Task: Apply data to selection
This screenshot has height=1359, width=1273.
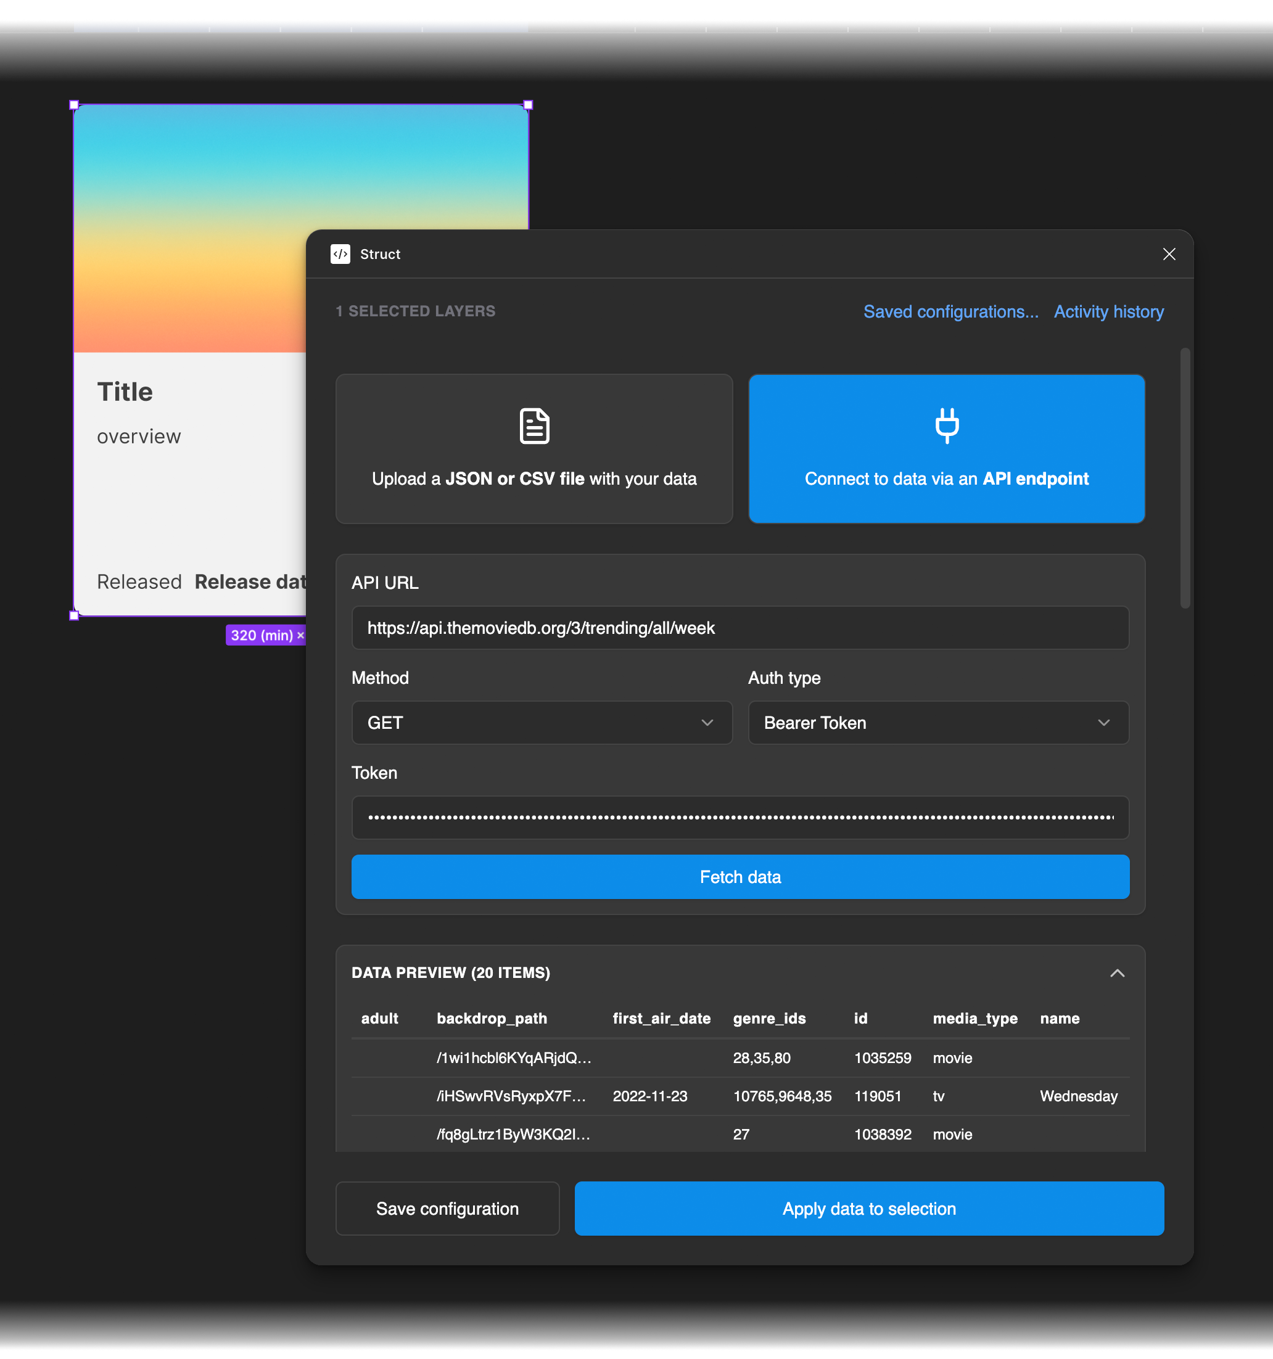Action: 868,1208
